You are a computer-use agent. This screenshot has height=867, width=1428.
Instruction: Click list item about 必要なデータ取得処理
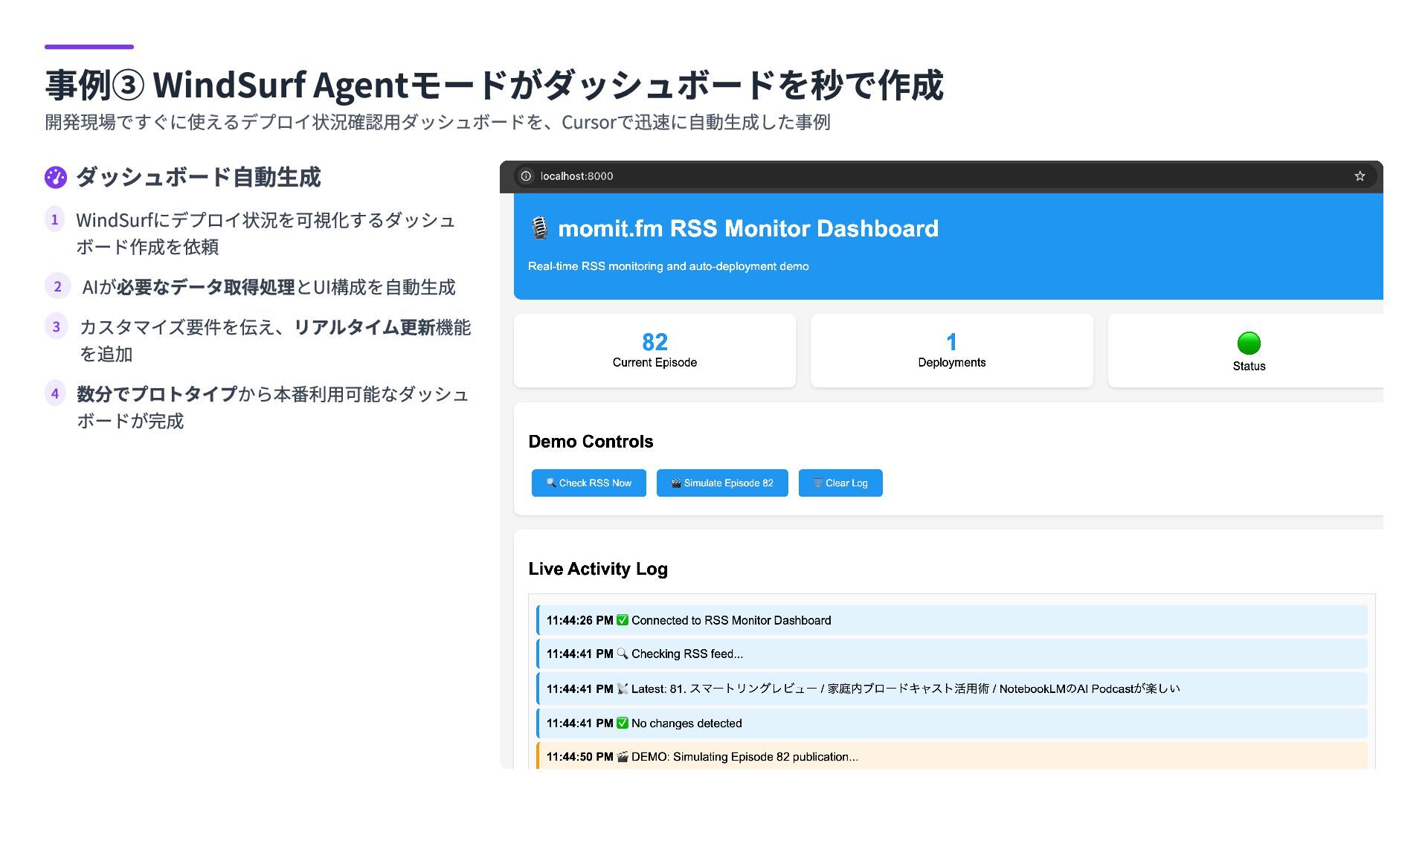[268, 287]
